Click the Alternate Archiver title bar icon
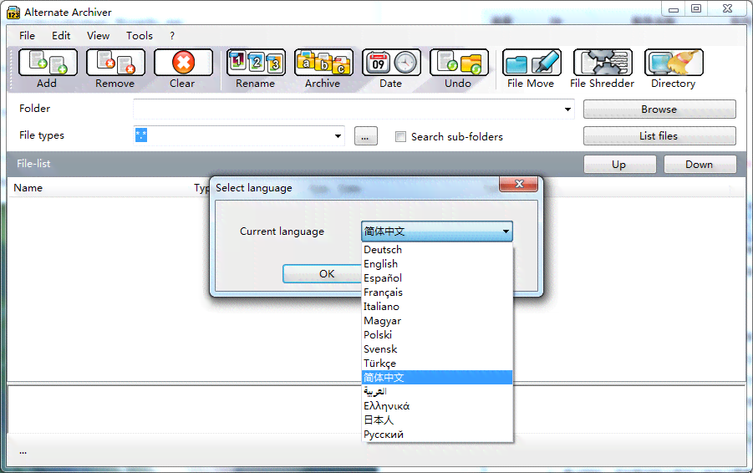 tap(13, 12)
